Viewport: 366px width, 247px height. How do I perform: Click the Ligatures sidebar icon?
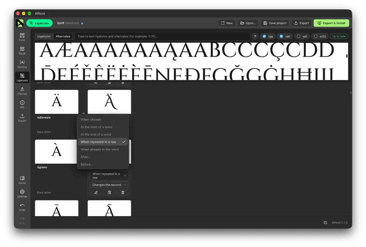22,77
